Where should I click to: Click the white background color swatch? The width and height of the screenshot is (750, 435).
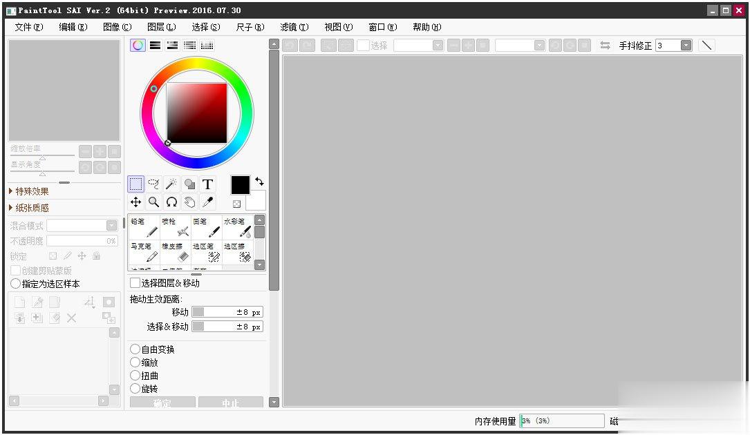(256, 201)
